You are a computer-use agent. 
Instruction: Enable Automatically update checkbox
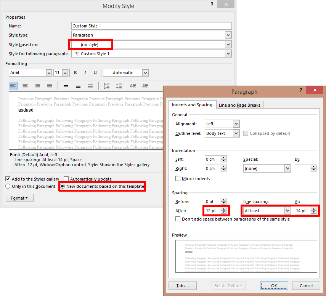click(x=66, y=179)
